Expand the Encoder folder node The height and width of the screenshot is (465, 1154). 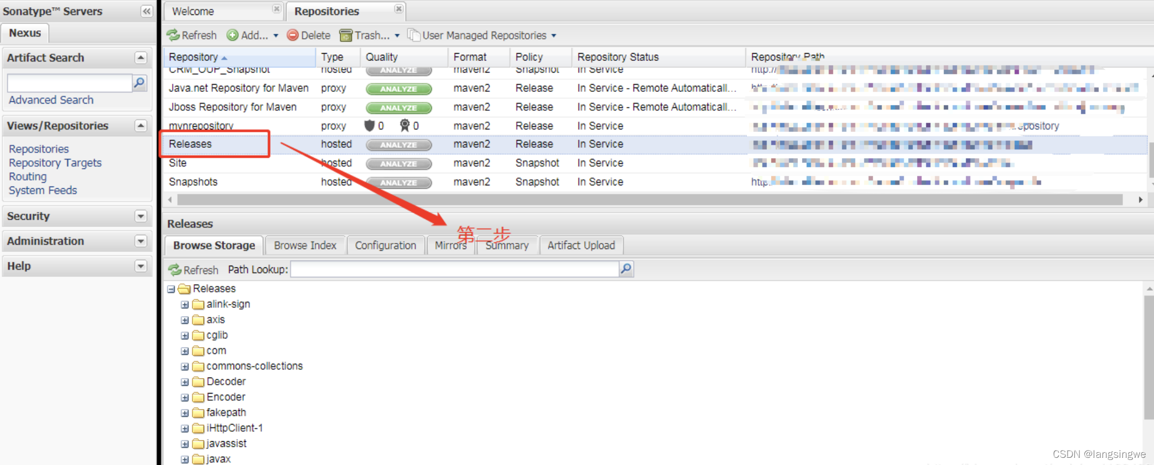pyautogui.click(x=185, y=397)
